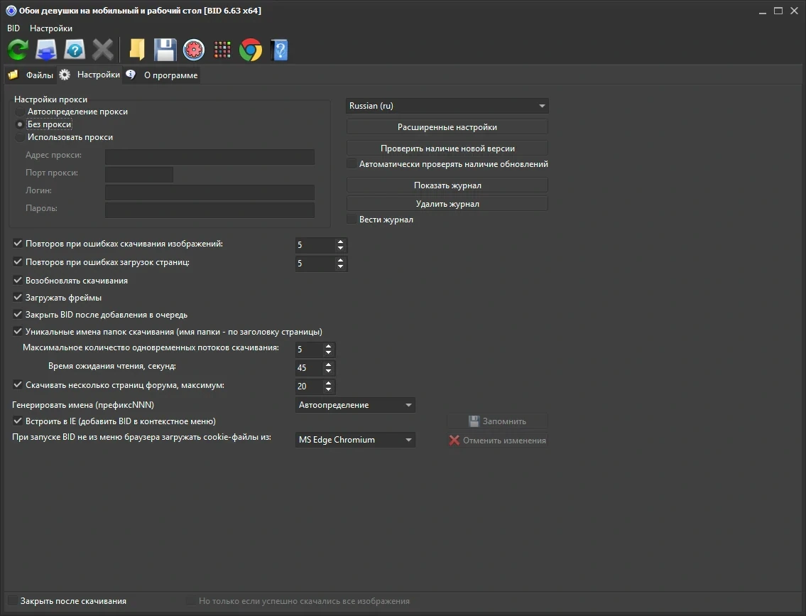Switch to the Настройки tab
The image size is (806, 616).
click(89, 75)
